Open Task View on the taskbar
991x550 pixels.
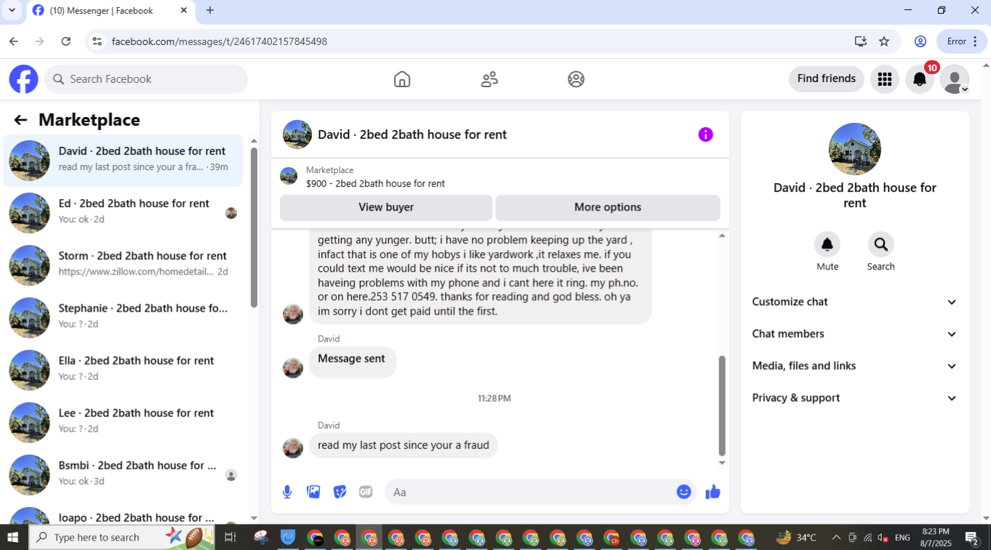(230, 538)
